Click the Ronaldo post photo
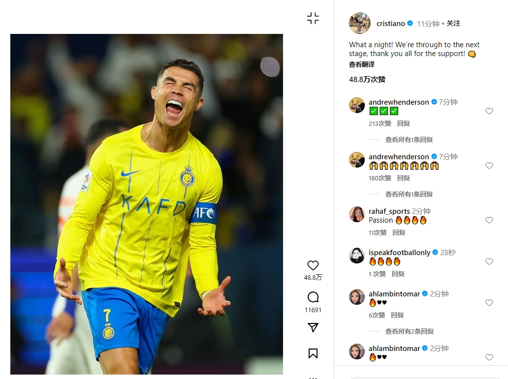 [x=147, y=204]
